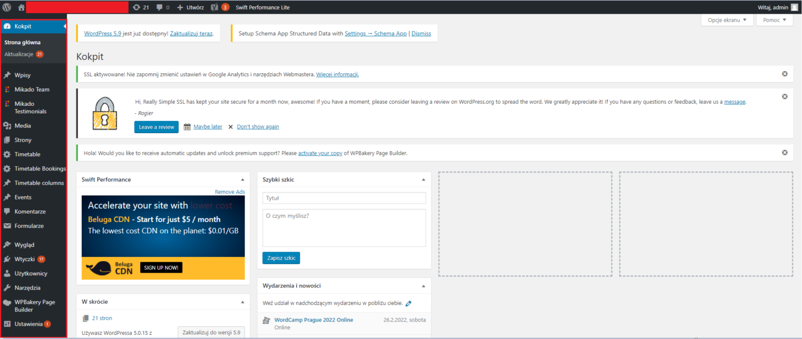Open the message feedback link
The height and width of the screenshot is (339, 802).
coord(735,102)
